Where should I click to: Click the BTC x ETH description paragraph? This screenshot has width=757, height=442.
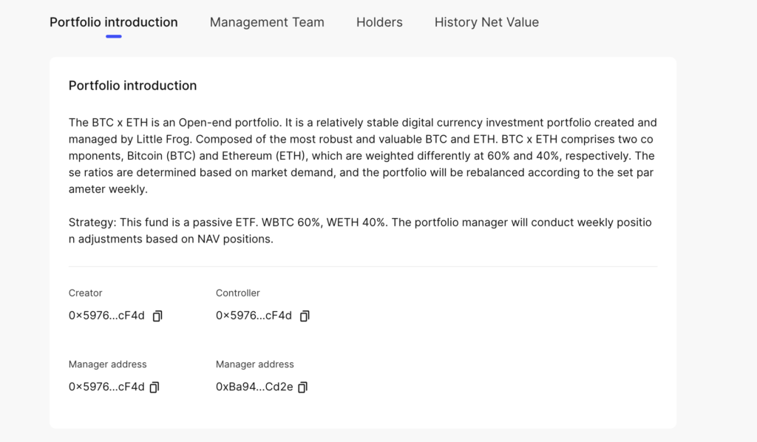(362, 156)
